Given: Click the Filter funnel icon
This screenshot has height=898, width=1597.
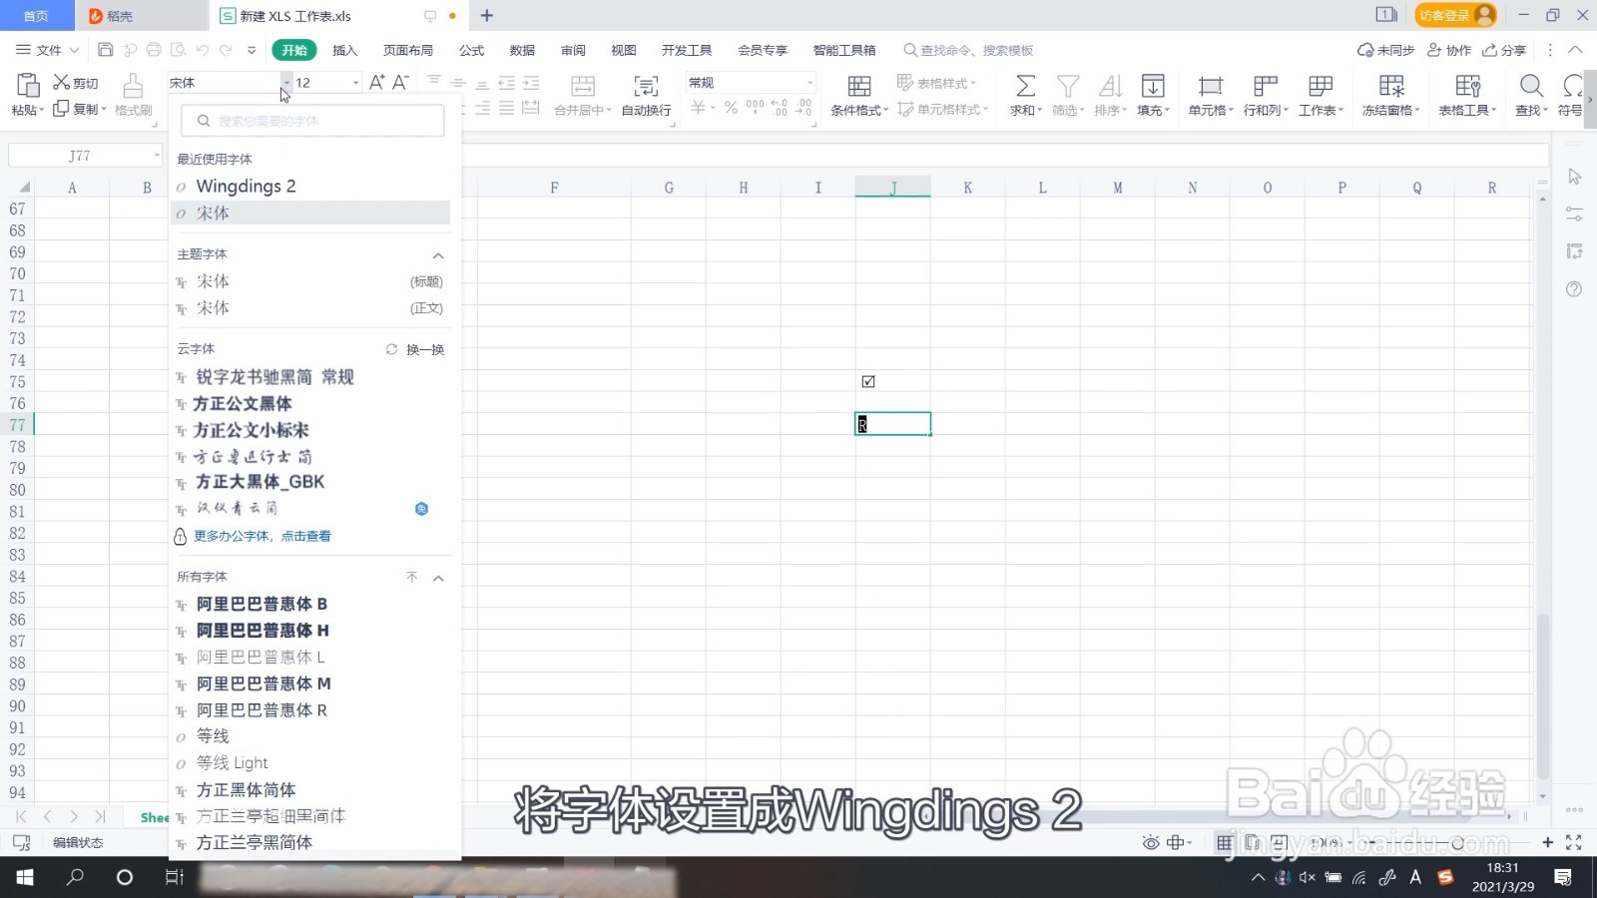Looking at the screenshot, I should pos(1068,86).
